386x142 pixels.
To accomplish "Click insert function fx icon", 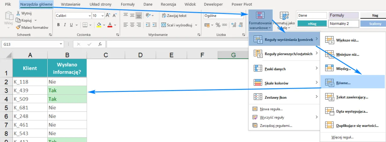I will 100,44.
